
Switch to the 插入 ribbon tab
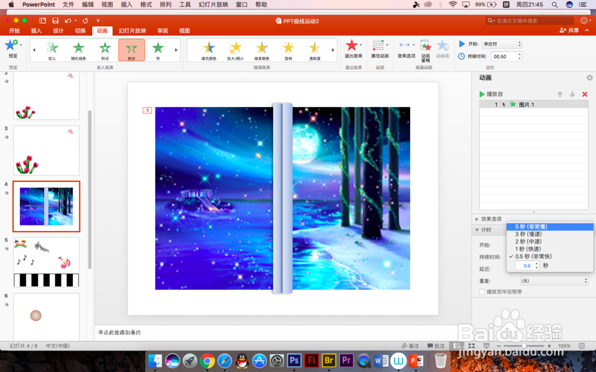(36, 31)
